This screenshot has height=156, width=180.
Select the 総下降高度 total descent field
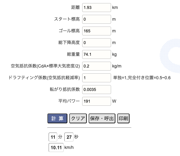pyautogui.click(x=97, y=43)
